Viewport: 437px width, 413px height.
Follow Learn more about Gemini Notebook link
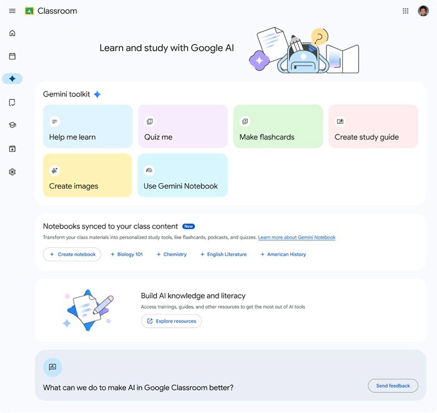click(297, 237)
